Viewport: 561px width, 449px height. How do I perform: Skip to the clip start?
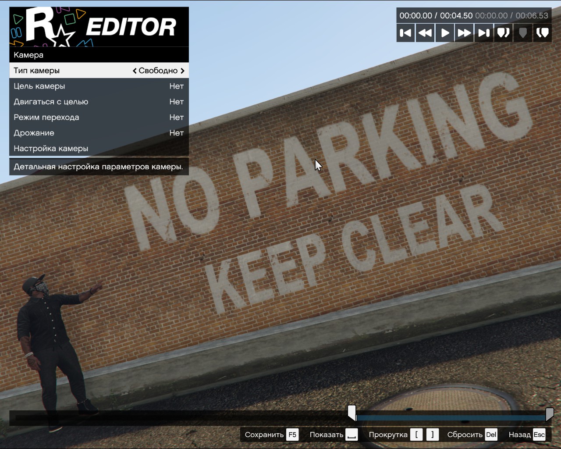pos(406,33)
